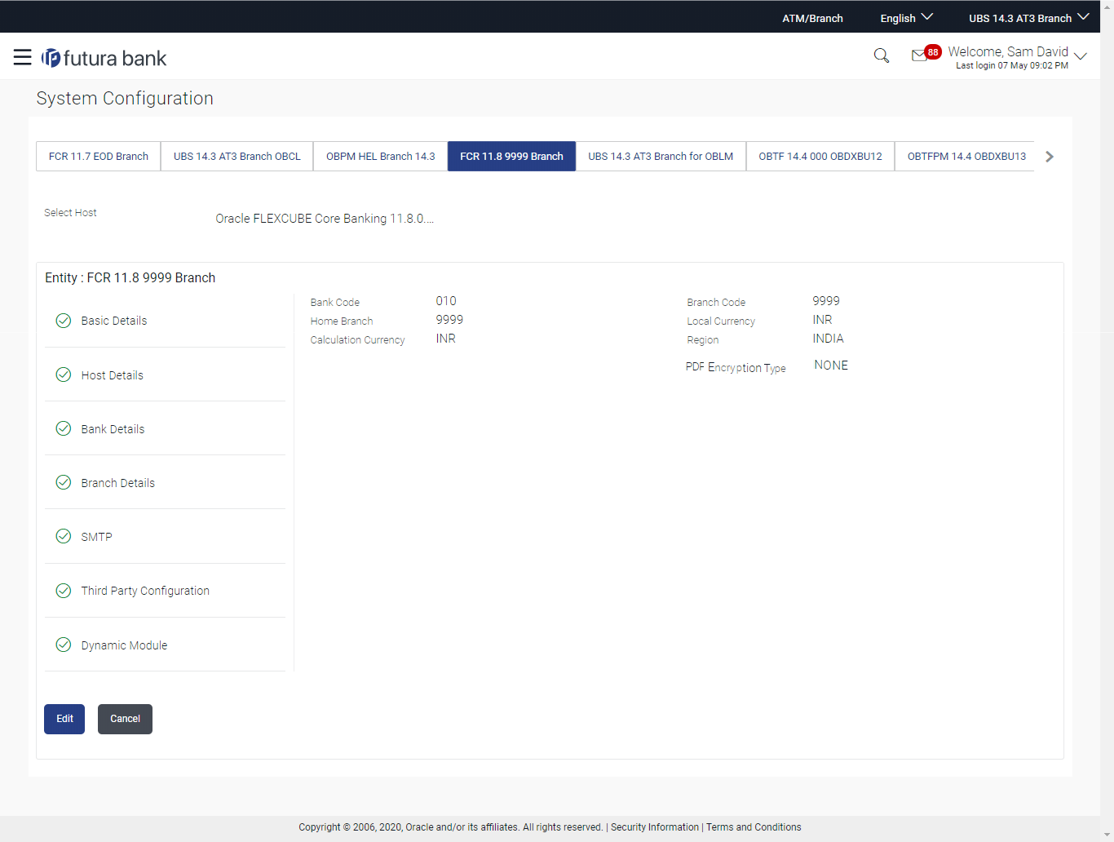1114x842 pixels.
Task: Switch to UBS 14.3 AT3 Branch for OBLM tab
Action: (x=661, y=157)
